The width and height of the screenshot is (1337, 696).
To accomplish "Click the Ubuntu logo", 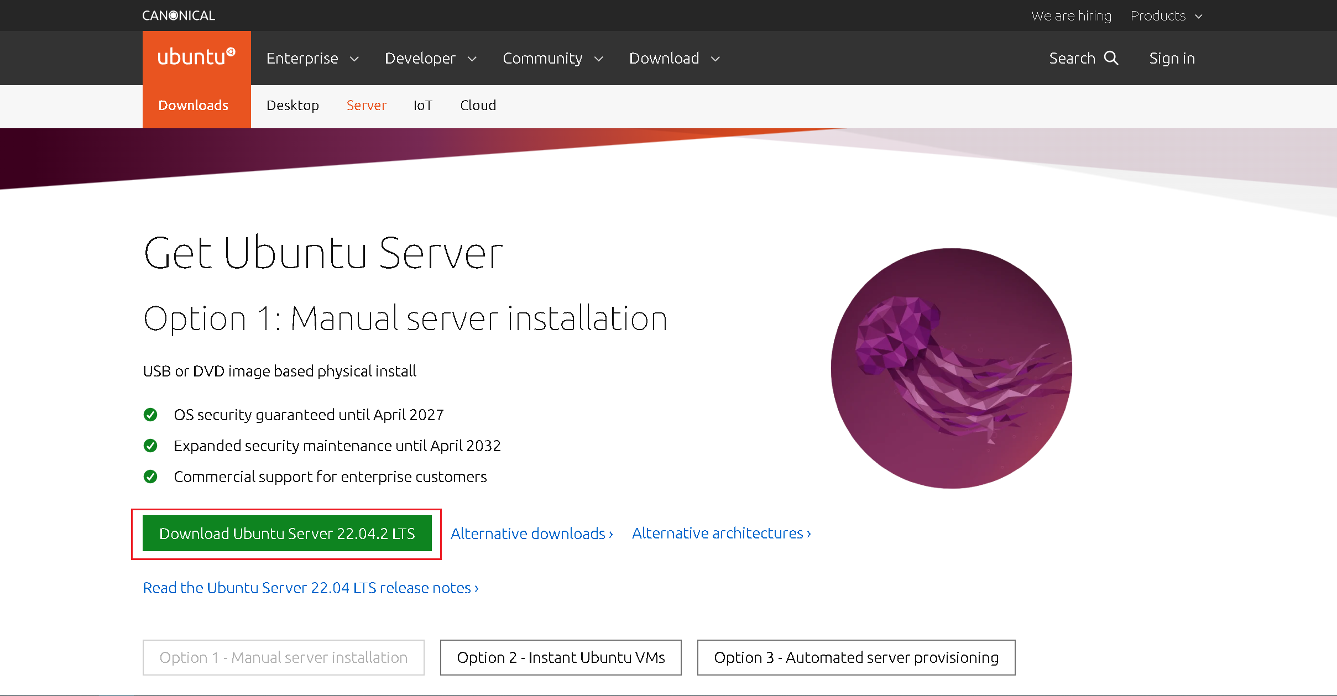I will click(x=196, y=57).
